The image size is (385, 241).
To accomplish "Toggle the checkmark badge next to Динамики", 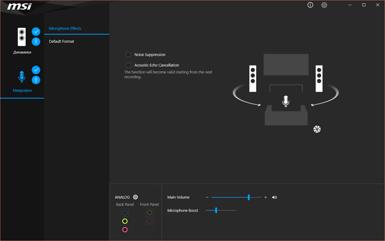I will point(36,31).
